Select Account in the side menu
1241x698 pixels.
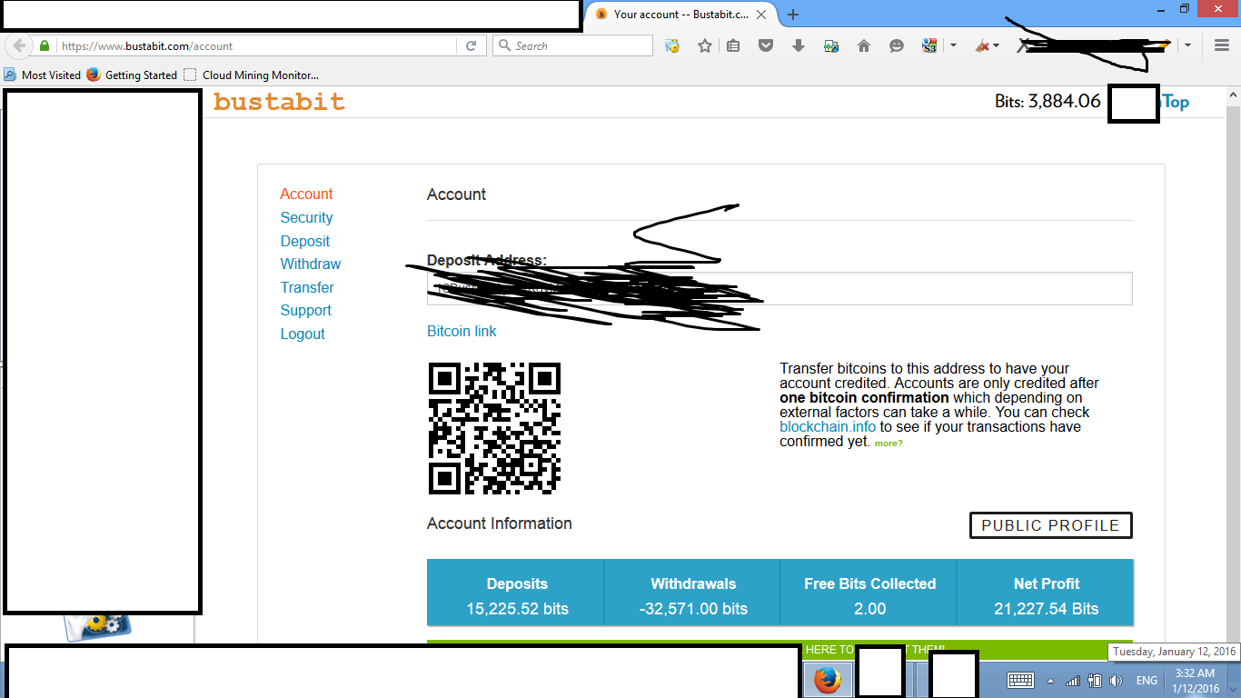tap(306, 194)
